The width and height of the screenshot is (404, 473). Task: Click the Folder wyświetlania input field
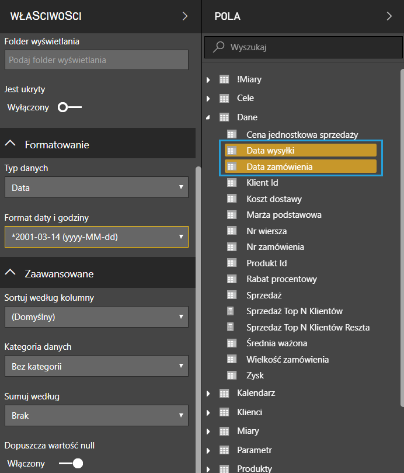click(x=96, y=60)
